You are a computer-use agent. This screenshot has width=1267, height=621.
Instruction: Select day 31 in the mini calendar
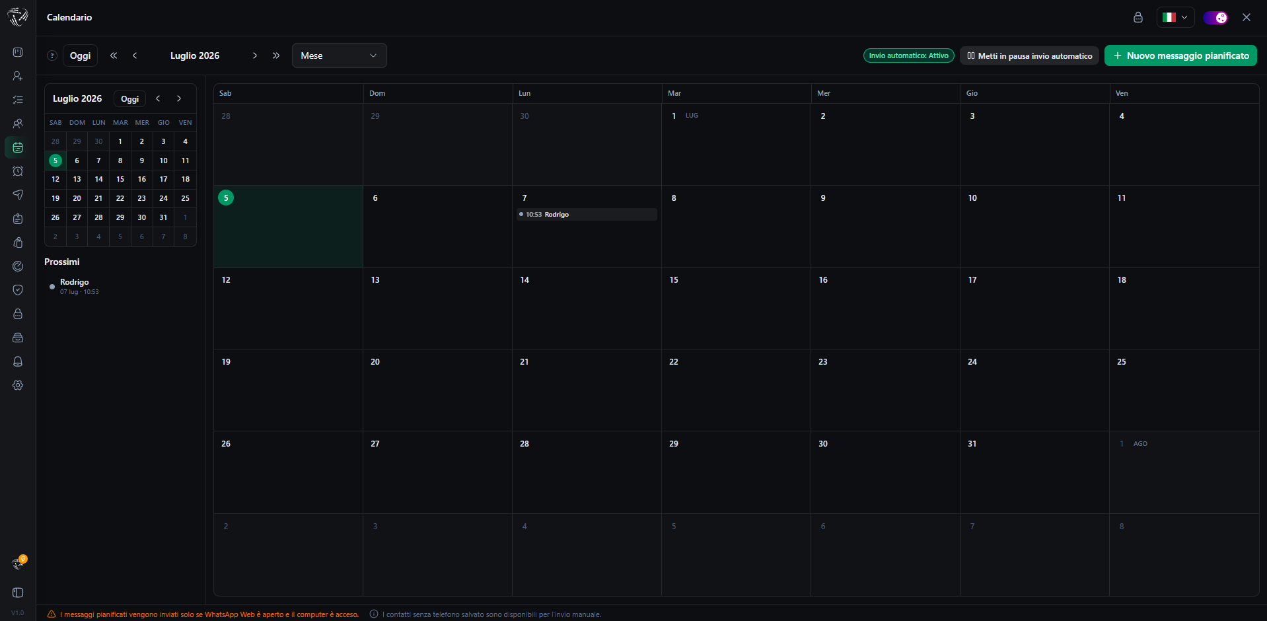pyautogui.click(x=163, y=217)
